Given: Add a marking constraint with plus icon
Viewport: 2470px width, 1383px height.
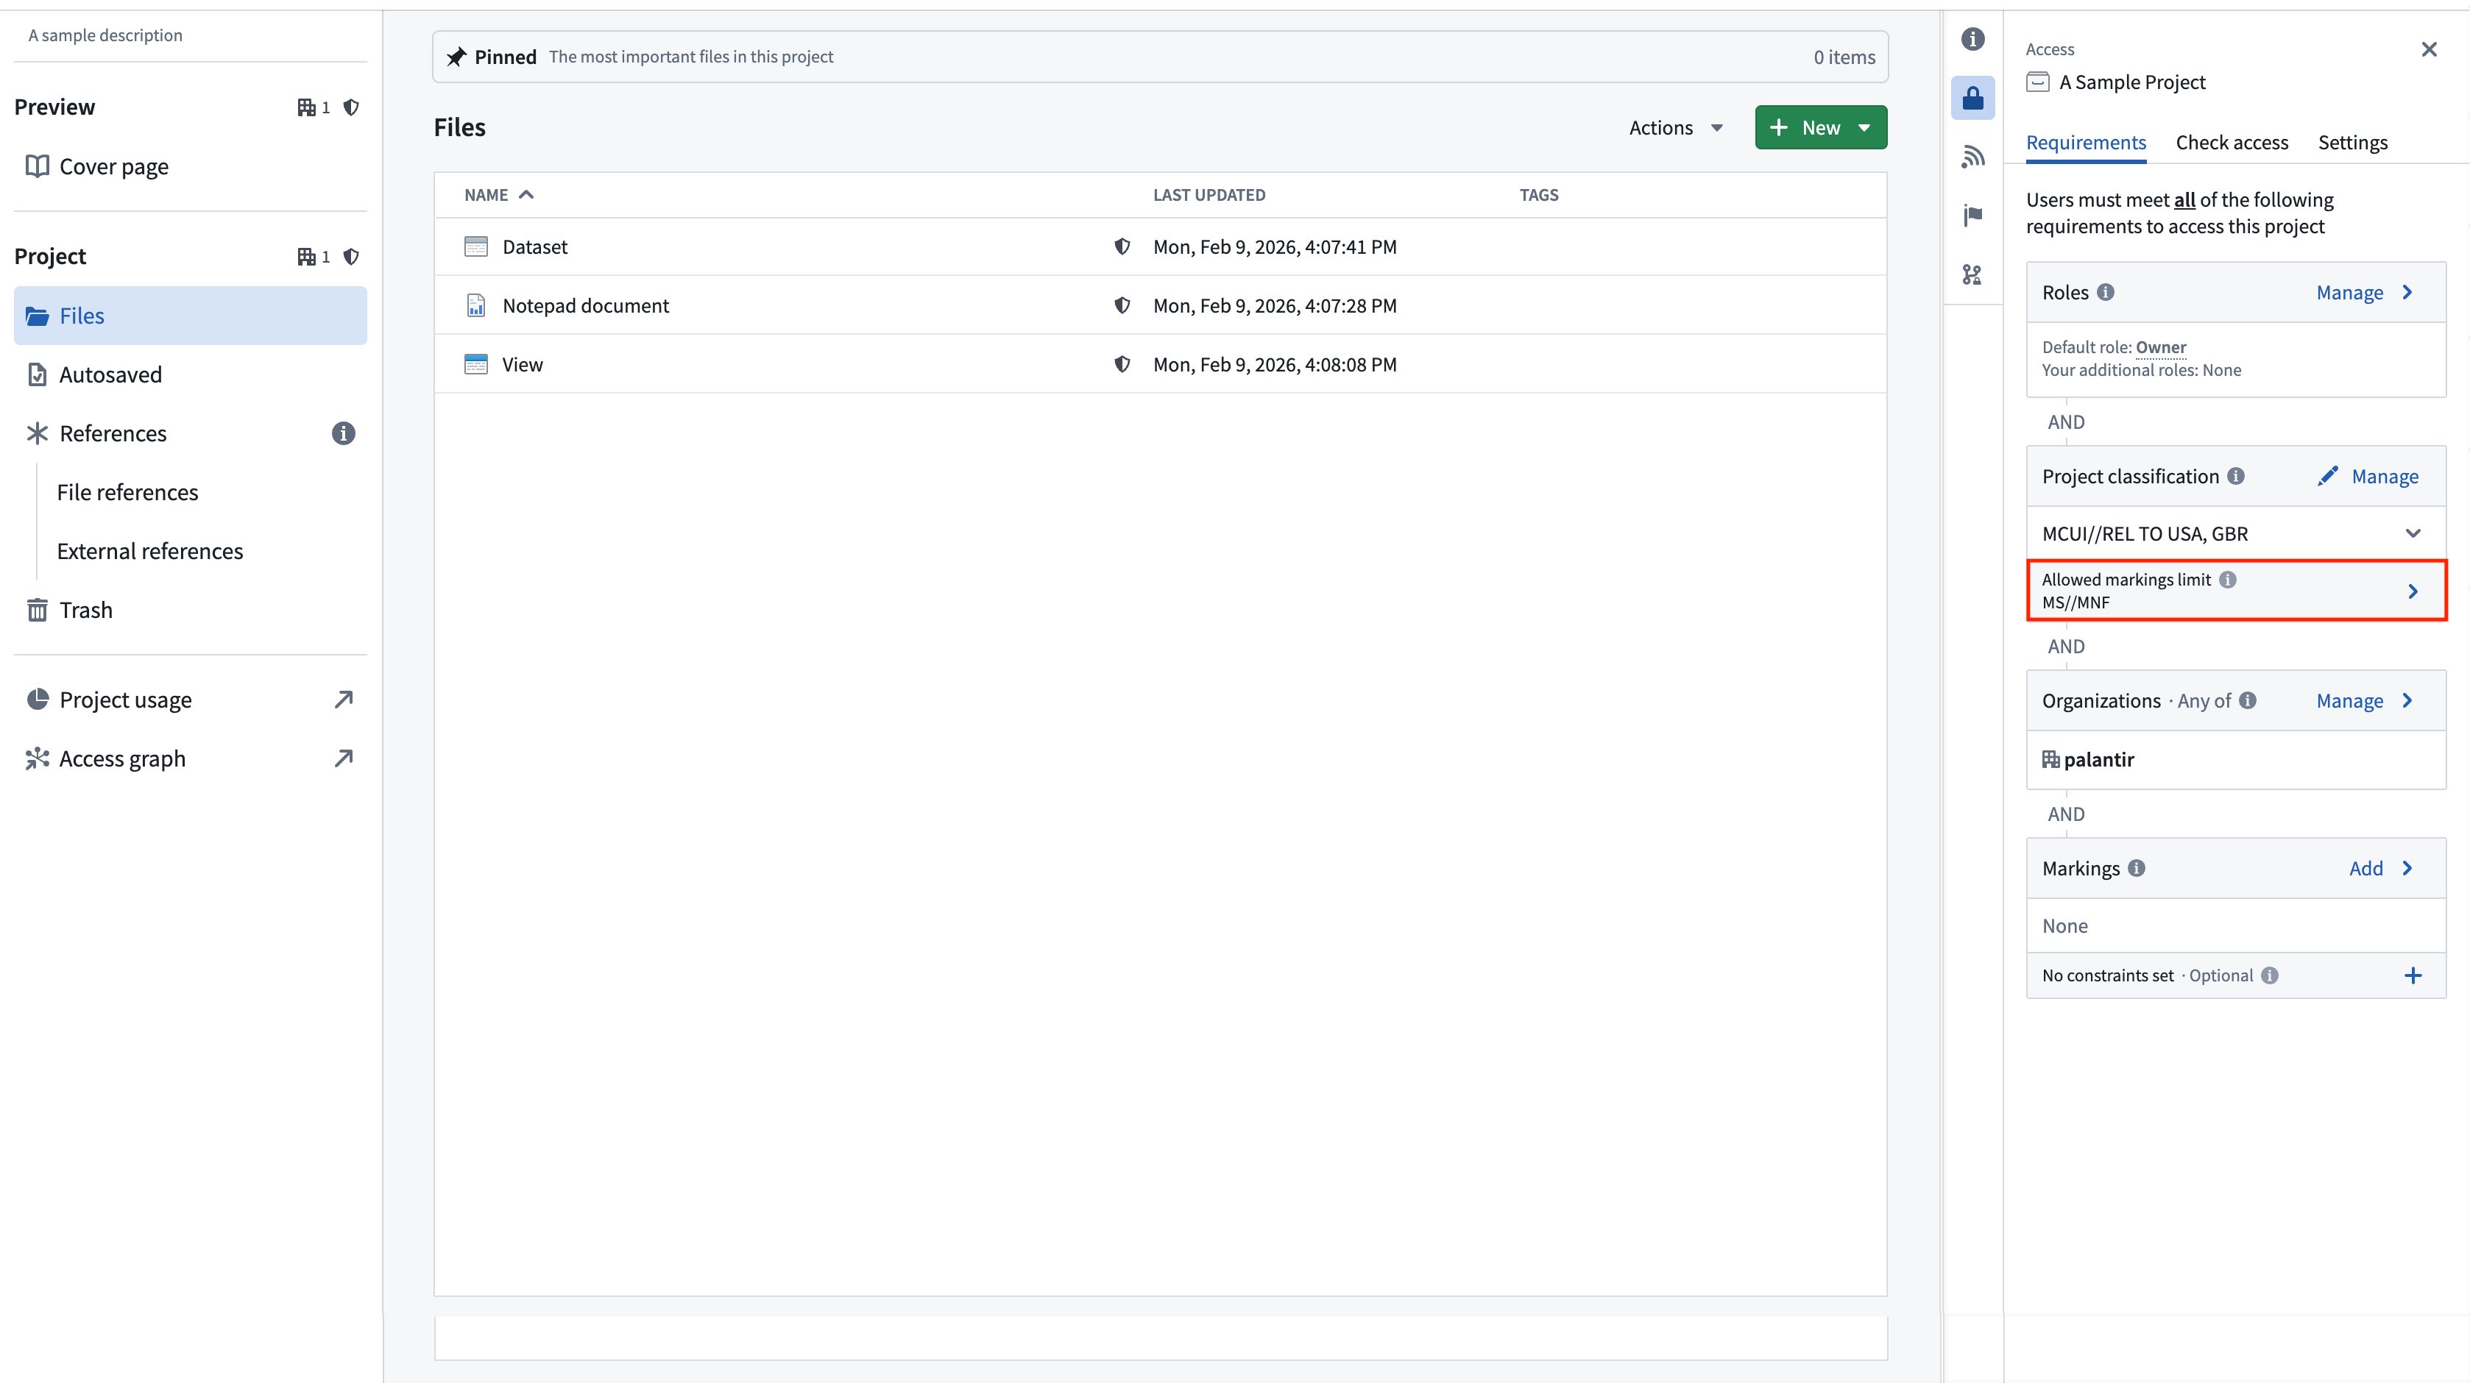Looking at the screenshot, I should [2413, 975].
